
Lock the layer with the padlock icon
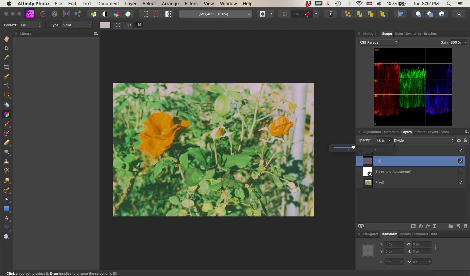point(465,140)
